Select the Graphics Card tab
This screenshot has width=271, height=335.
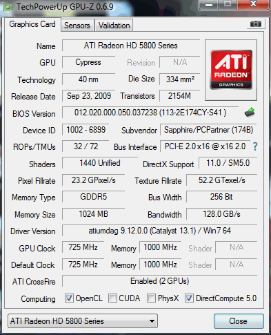(x=32, y=24)
